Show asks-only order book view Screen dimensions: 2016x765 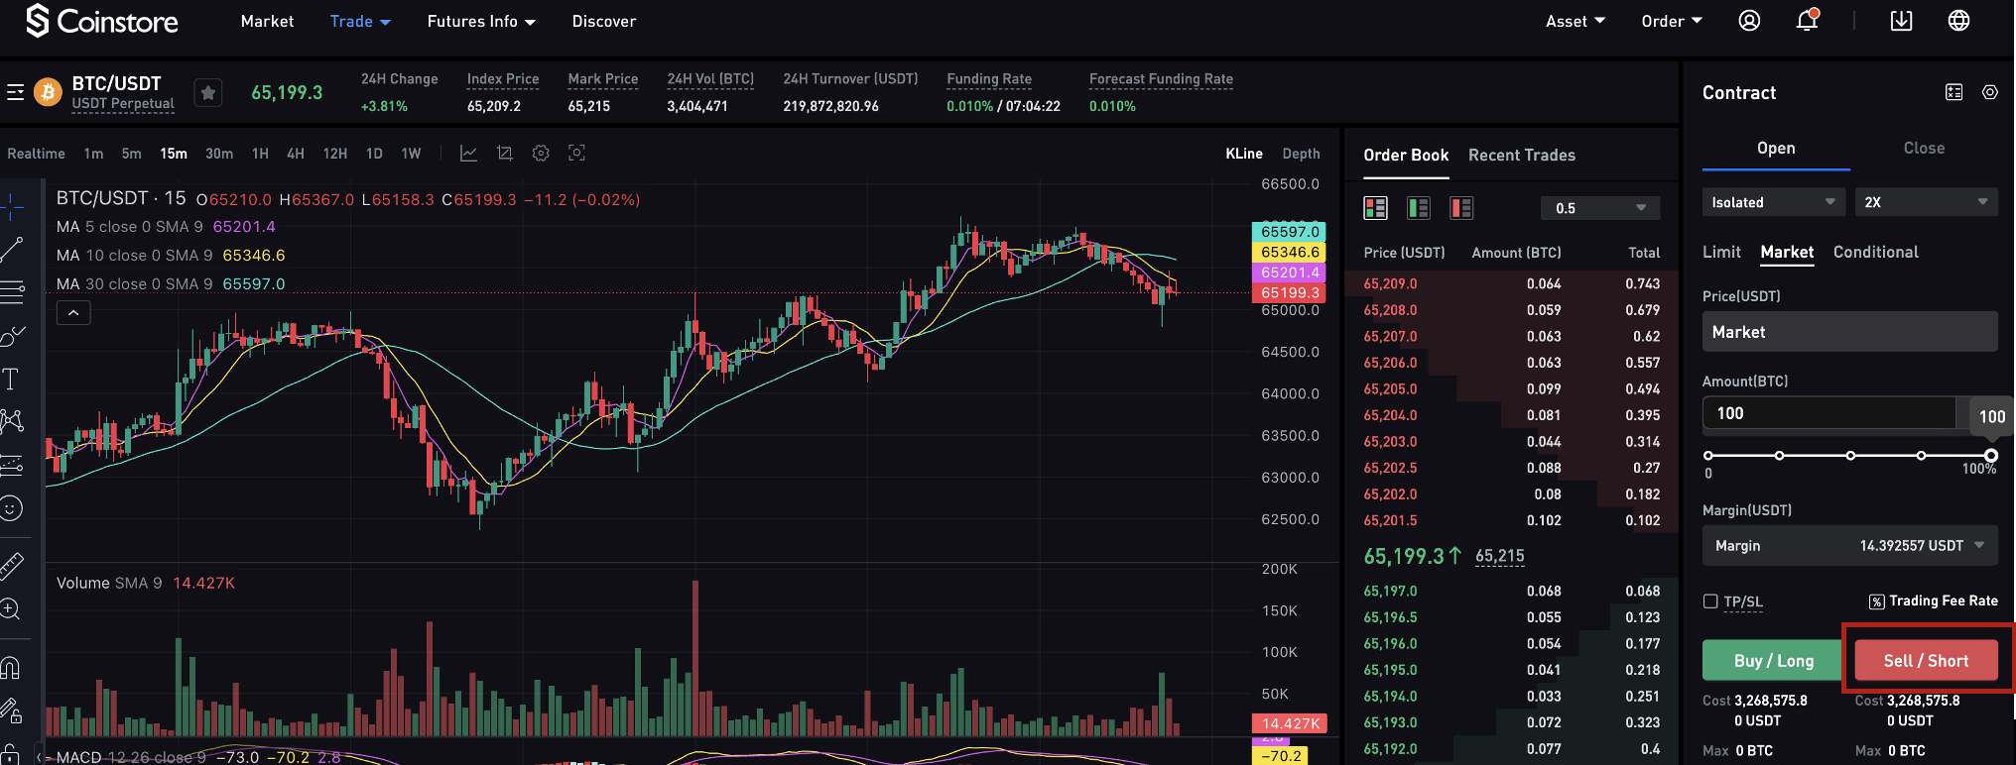coord(1461,207)
